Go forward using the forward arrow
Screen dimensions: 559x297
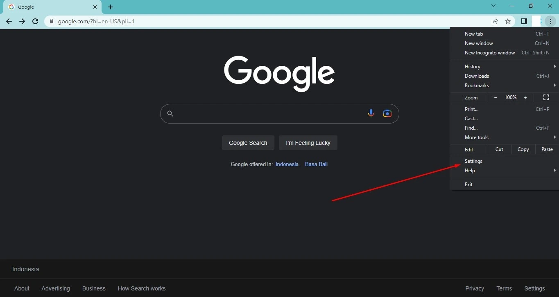click(22, 21)
